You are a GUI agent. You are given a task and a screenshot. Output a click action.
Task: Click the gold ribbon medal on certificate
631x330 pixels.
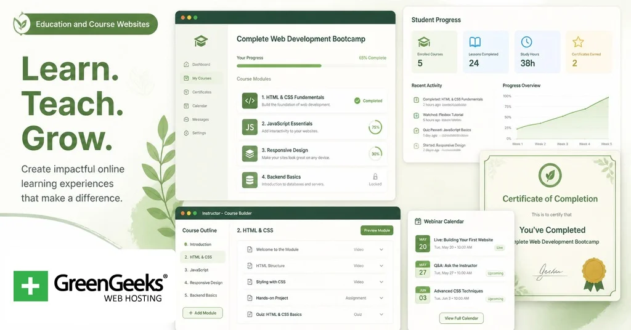click(594, 275)
